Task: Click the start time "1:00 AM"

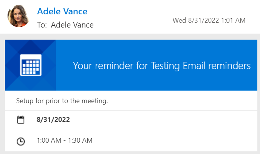Action: (x=49, y=140)
